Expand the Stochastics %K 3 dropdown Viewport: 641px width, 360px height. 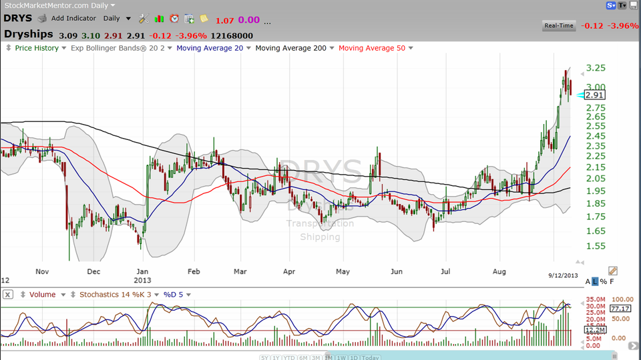click(x=156, y=295)
